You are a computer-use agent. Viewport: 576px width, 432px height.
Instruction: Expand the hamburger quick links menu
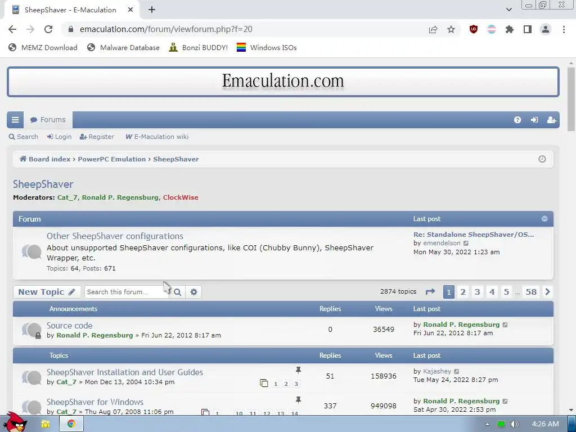(x=15, y=120)
